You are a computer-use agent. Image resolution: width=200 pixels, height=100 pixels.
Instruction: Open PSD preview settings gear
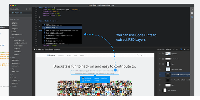point(184,49)
